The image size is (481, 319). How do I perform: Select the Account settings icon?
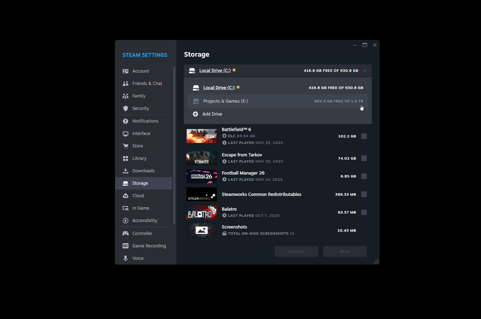(x=125, y=71)
